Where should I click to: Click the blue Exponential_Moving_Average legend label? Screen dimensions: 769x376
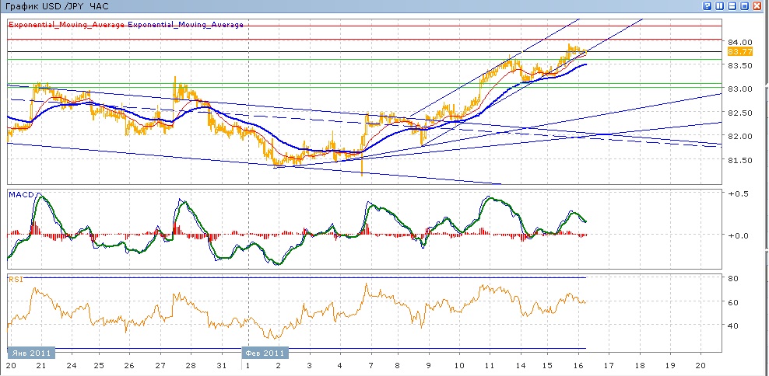tap(185, 25)
